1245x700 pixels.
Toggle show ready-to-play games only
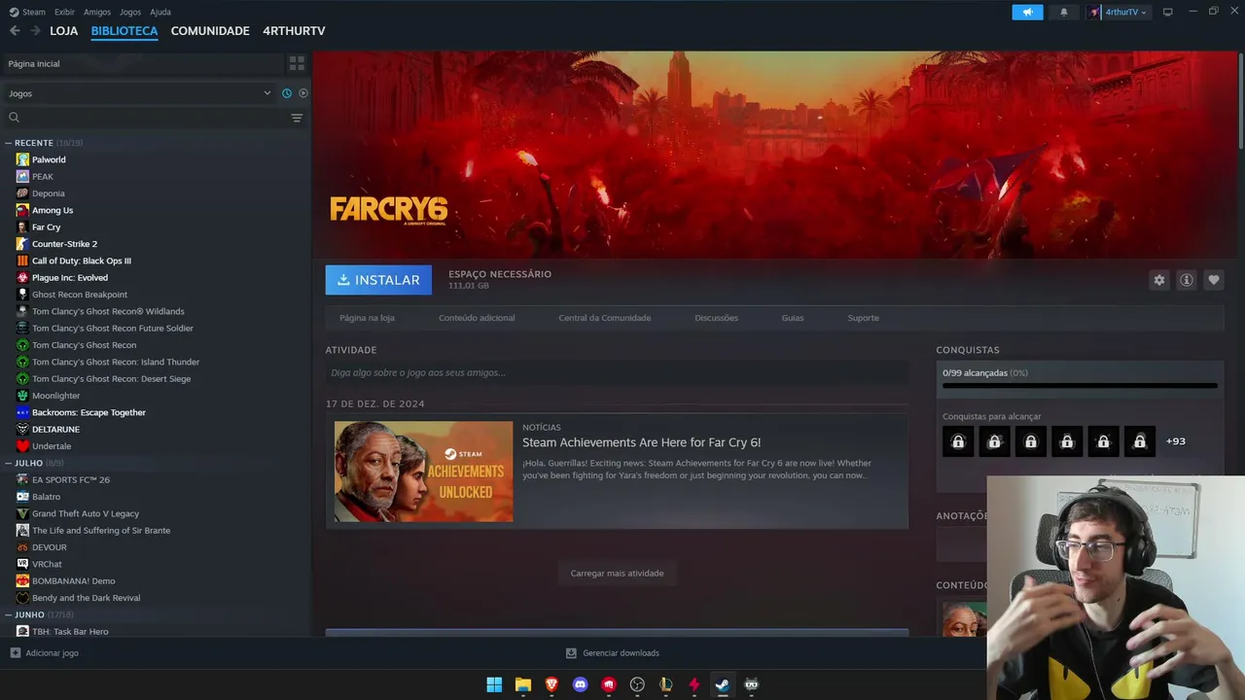click(303, 93)
